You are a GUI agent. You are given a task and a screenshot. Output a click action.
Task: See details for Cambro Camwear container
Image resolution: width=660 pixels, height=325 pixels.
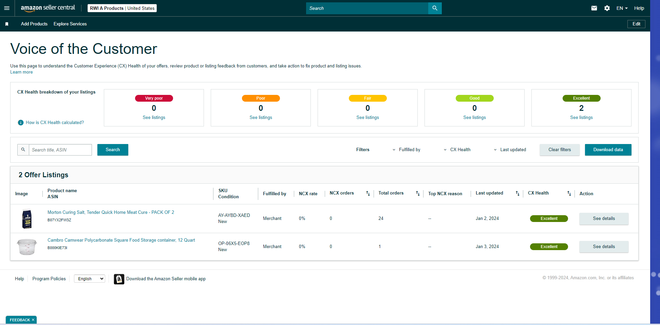tap(604, 247)
